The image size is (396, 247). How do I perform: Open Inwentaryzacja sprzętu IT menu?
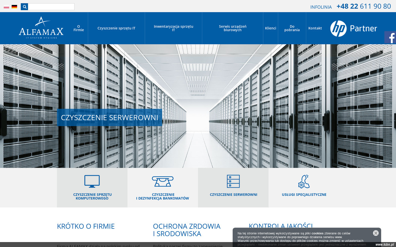(174, 28)
